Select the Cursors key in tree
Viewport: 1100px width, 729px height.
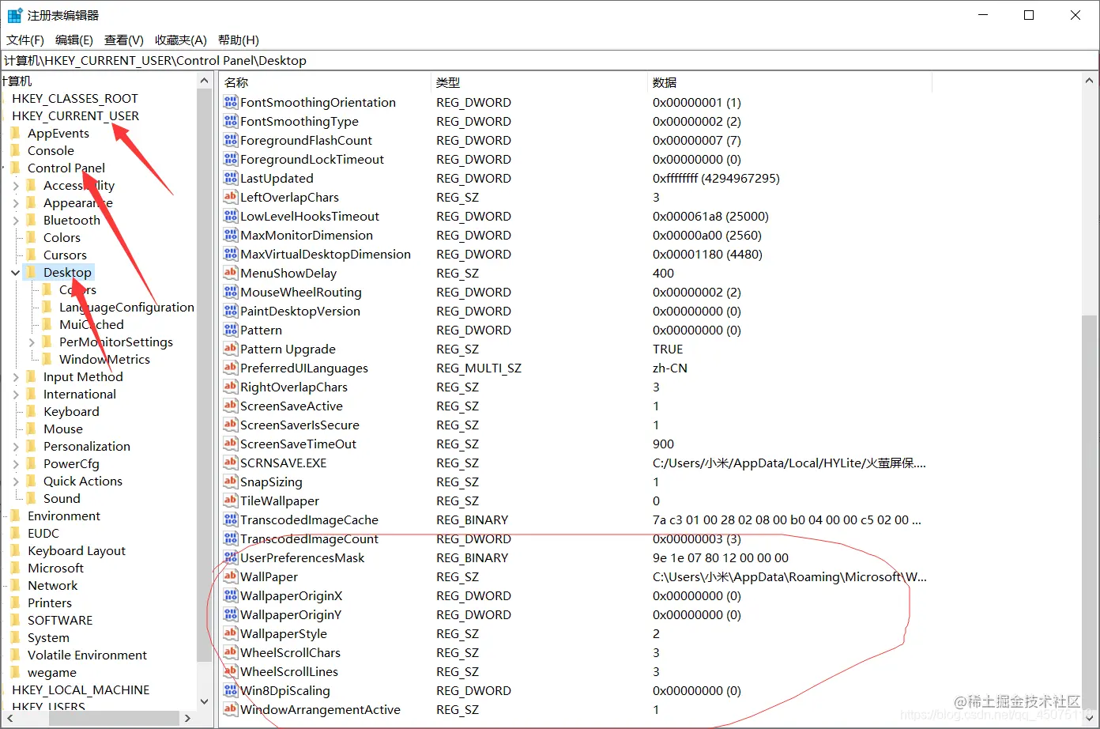65,255
